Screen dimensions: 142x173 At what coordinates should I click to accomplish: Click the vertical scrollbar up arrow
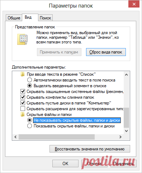pyautogui.click(x=126, y=75)
